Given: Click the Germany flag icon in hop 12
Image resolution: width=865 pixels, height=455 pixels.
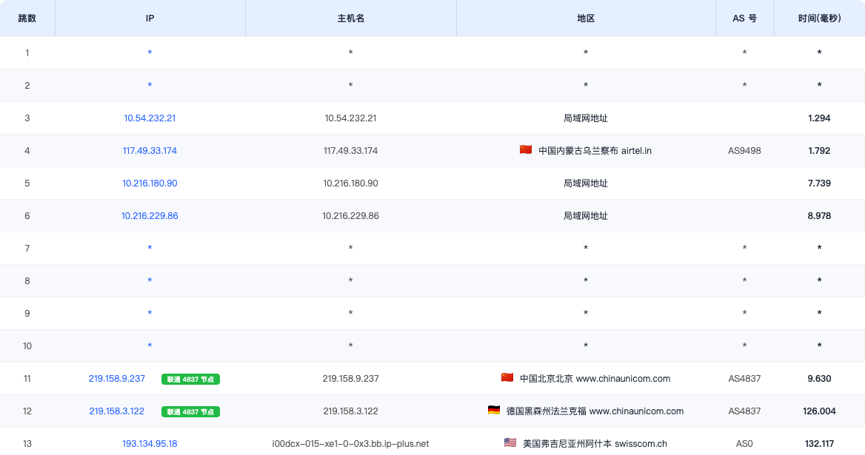Looking at the screenshot, I should (494, 411).
